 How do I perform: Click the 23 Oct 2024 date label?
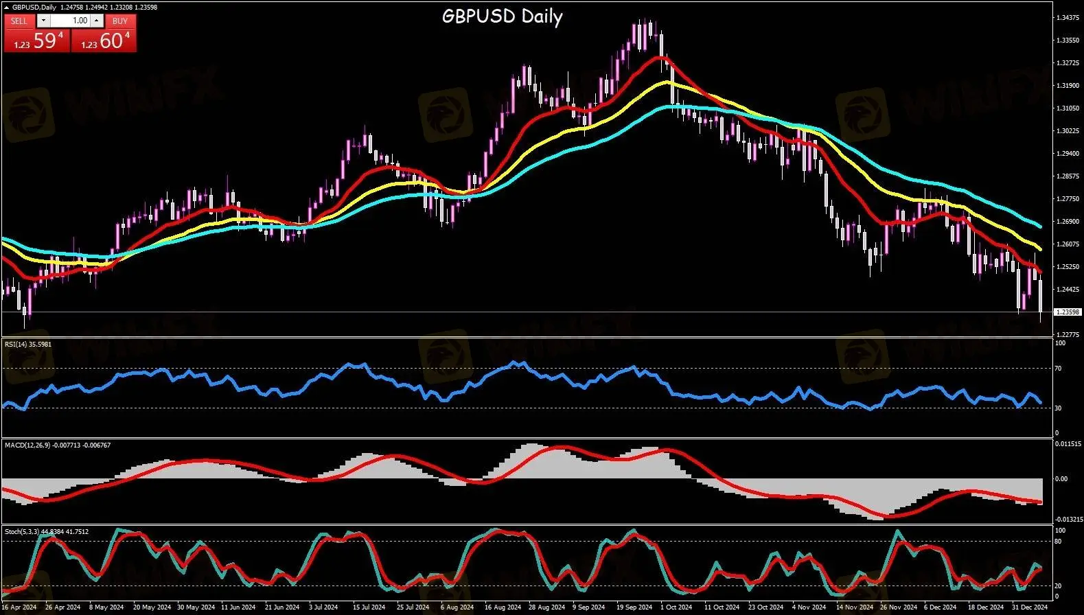tap(765, 607)
